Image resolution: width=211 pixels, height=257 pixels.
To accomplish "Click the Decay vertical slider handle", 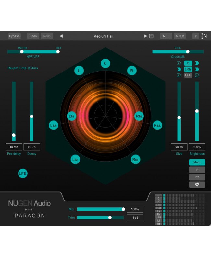I will (x=31, y=117).
